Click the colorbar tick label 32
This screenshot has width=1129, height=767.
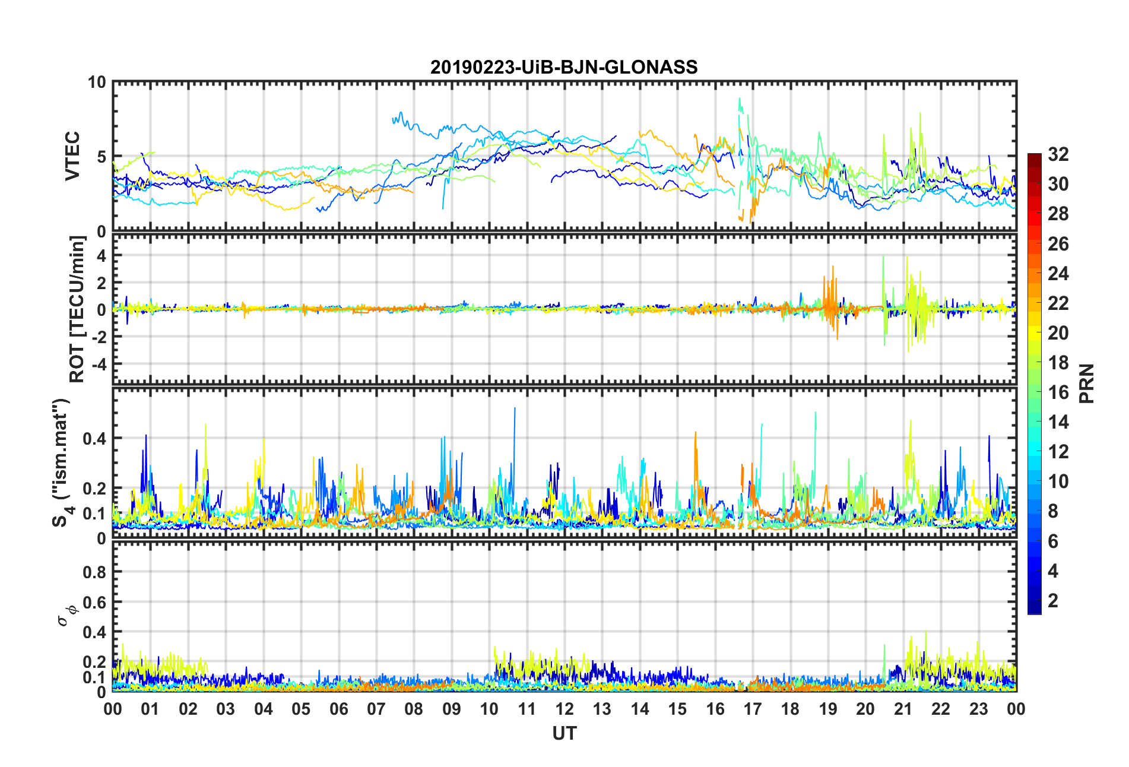click(1058, 154)
